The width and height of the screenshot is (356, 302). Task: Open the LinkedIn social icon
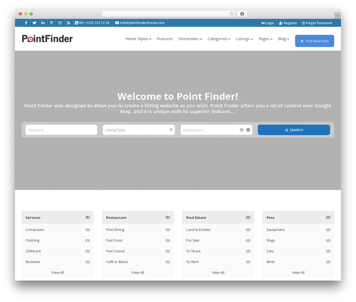[43, 23]
